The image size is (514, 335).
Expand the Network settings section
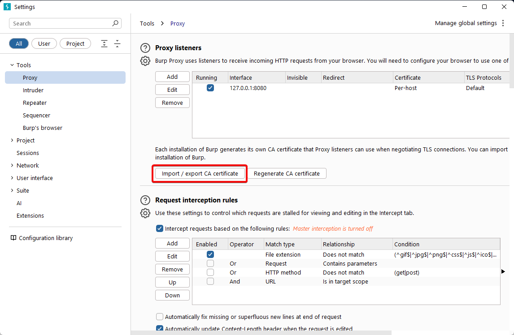[12, 166]
